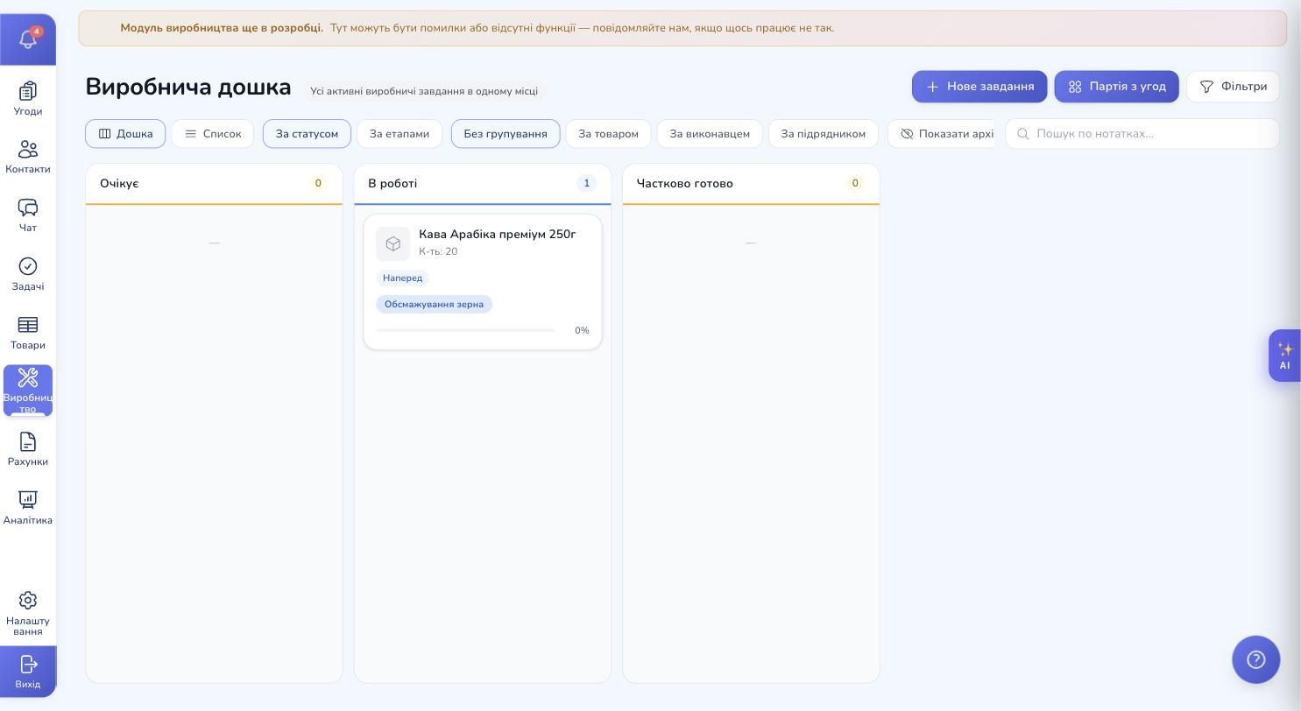Create task via Нове завдання button

click(x=979, y=87)
